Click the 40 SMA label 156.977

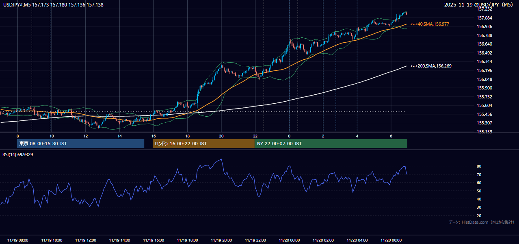pyautogui.click(x=430, y=24)
